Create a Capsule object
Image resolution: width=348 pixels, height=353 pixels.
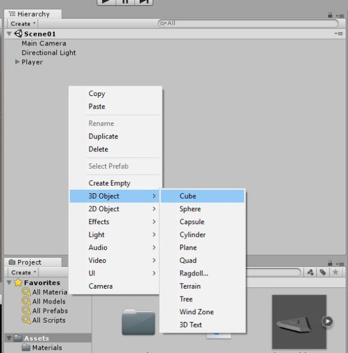[202, 222]
